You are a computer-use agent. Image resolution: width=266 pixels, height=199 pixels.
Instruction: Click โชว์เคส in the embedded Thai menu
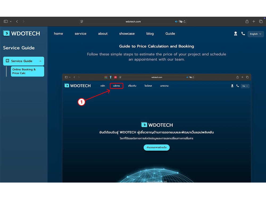[x=148, y=86]
